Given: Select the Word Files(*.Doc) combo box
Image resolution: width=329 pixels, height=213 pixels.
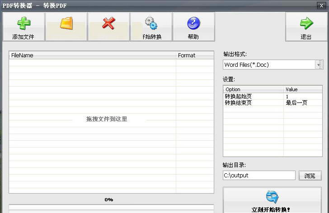Looking at the screenshot, I should [x=273, y=65].
